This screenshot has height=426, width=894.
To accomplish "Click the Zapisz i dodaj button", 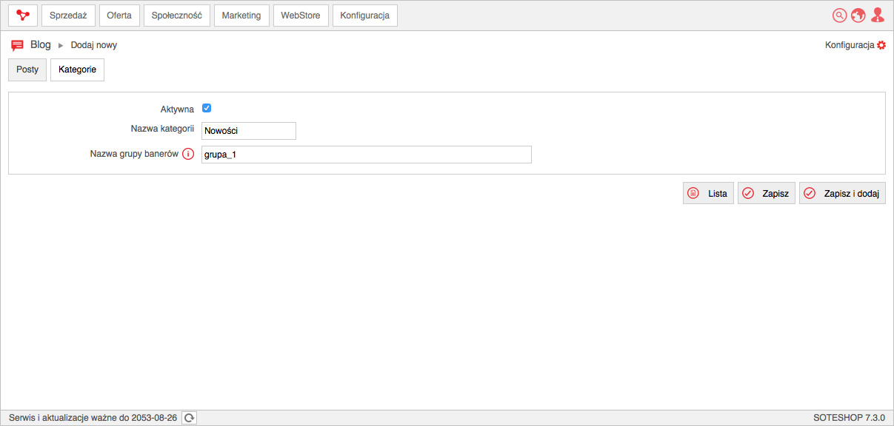I will click(x=842, y=193).
